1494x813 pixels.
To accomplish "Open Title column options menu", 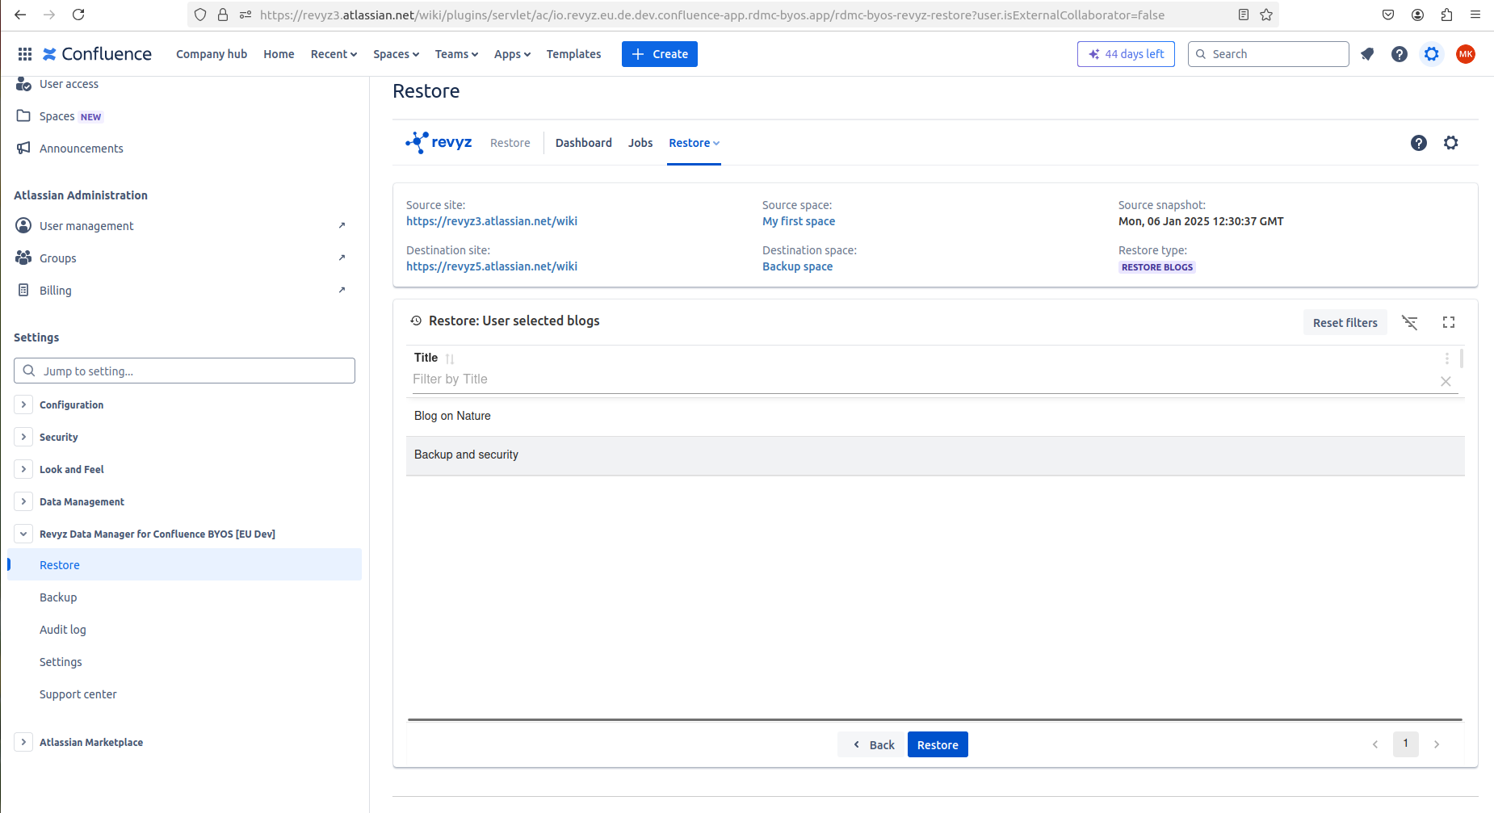I will click(1447, 358).
